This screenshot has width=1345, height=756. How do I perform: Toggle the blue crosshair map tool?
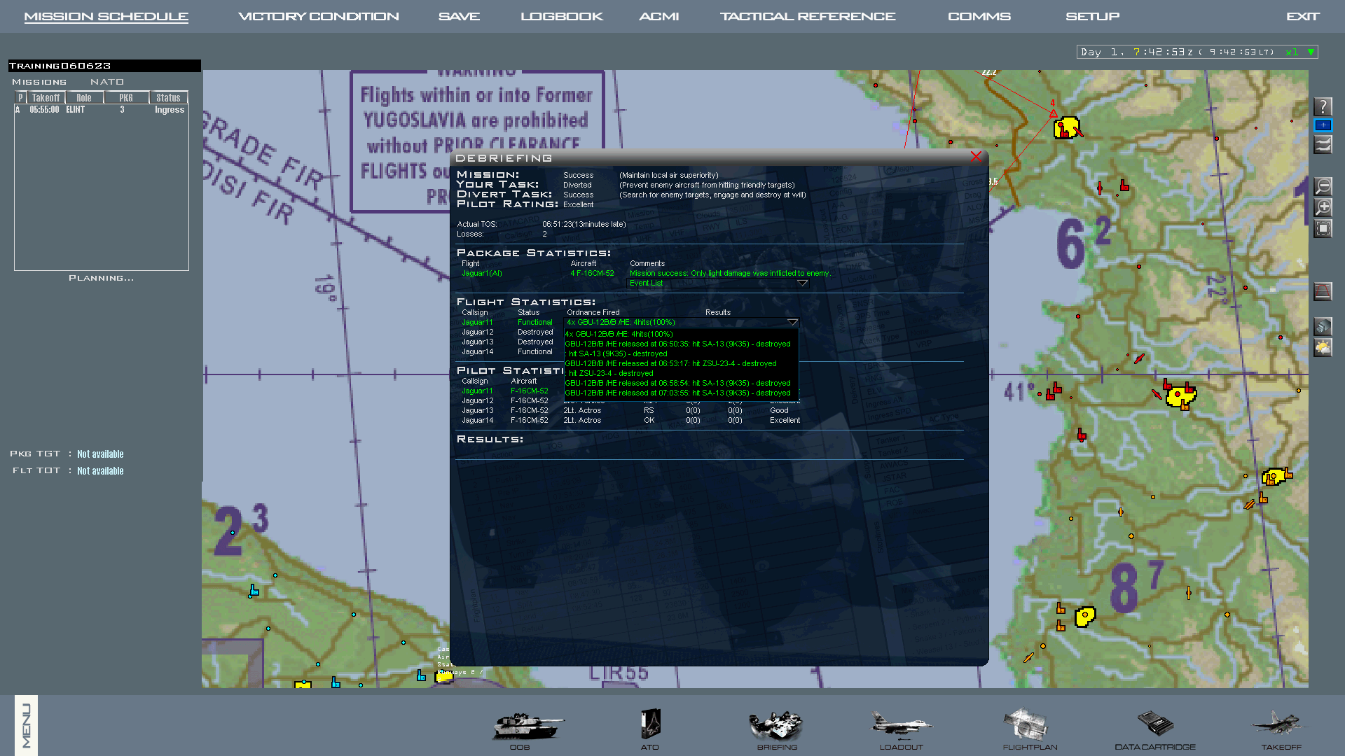1323,125
